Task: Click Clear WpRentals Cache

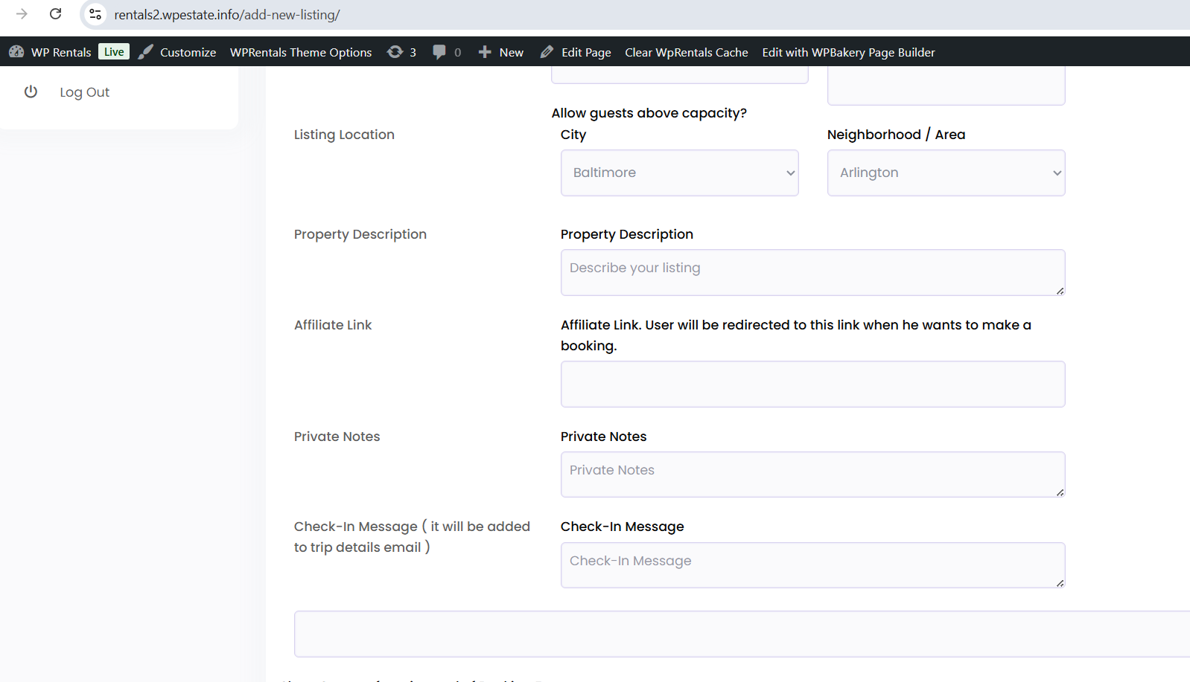Action: (686, 52)
